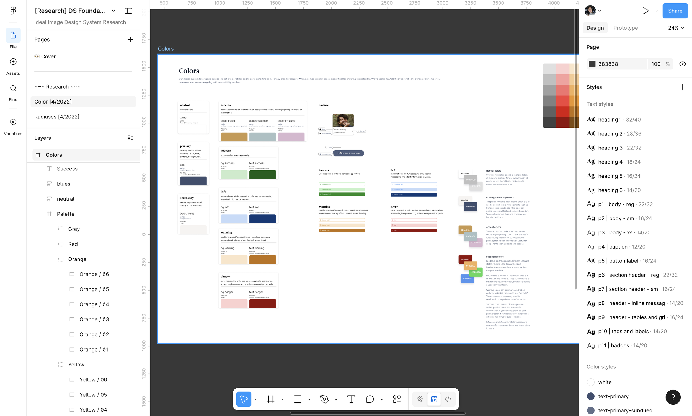Screen dimensions: 692x416
Task: Select the Orange / 04 layer
Action: coord(94,304)
